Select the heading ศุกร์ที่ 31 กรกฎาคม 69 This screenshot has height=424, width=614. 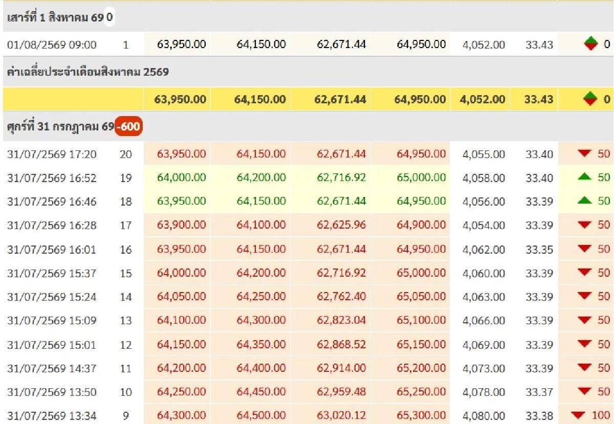[60, 126]
